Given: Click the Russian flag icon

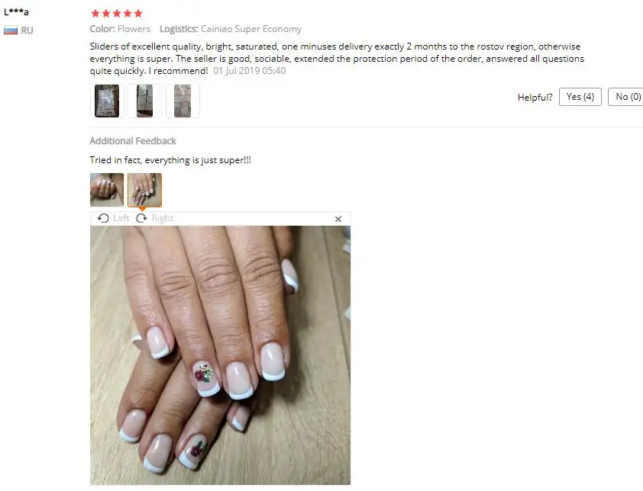Looking at the screenshot, I should 11,30.
